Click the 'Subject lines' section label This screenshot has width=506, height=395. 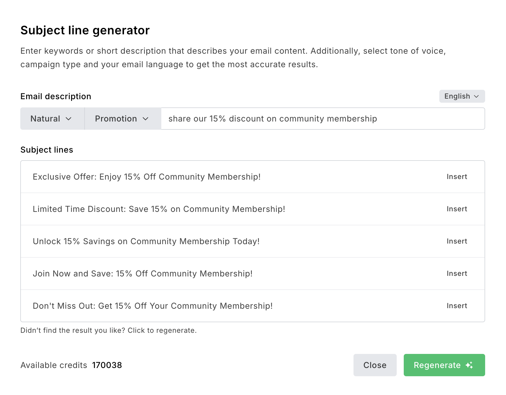coord(47,150)
